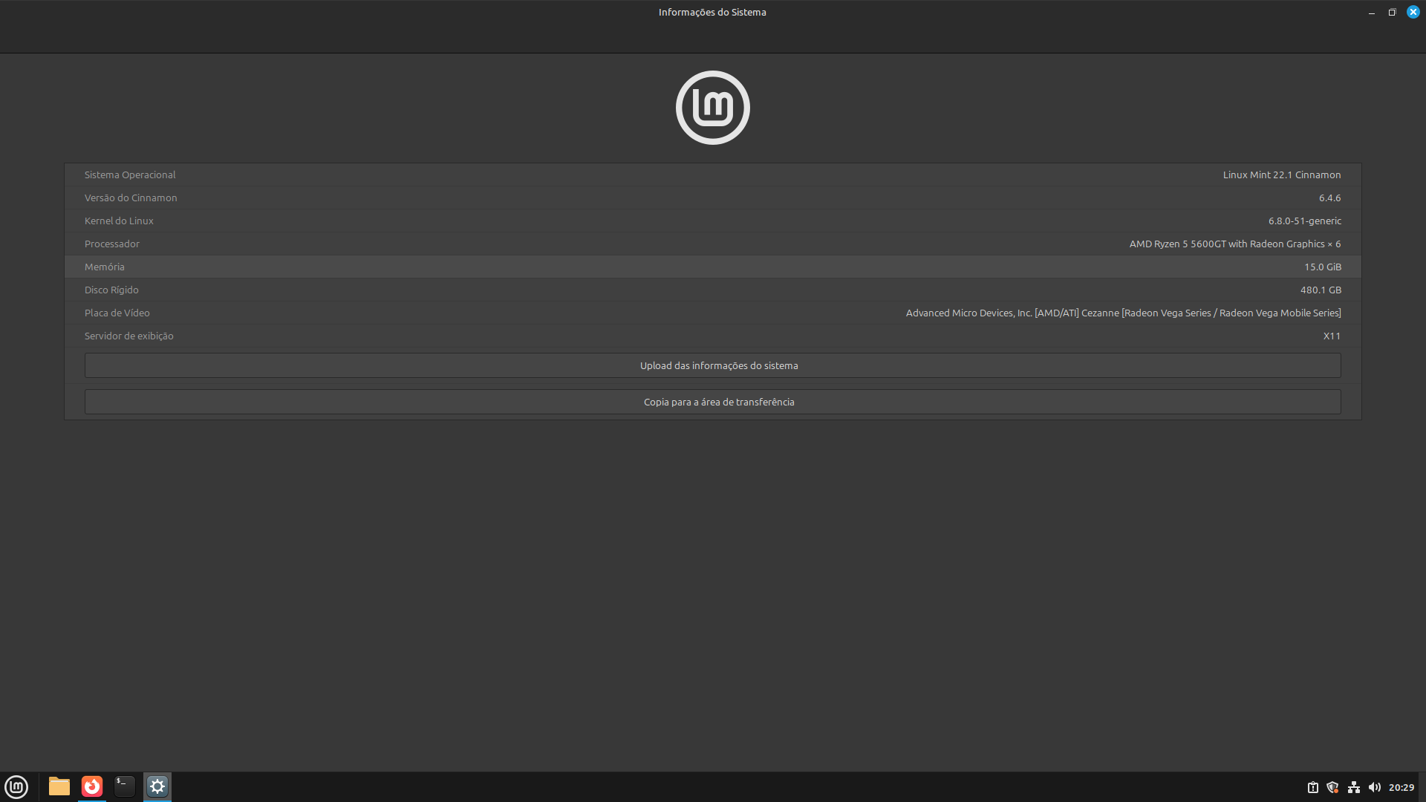Select the System Settings taskbar icon
This screenshot has width=1426, height=802.
157,786
